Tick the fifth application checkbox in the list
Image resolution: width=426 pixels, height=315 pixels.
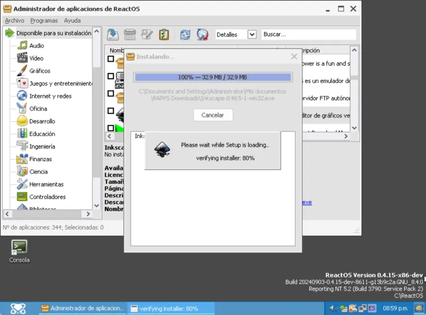[x=111, y=128]
